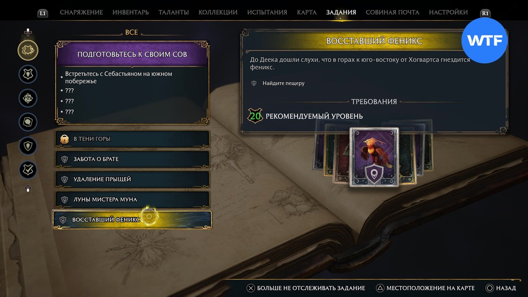Open the Совиная почта tab
Image resolution: width=528 pixels, height=297 pixels.
point(392,13)
